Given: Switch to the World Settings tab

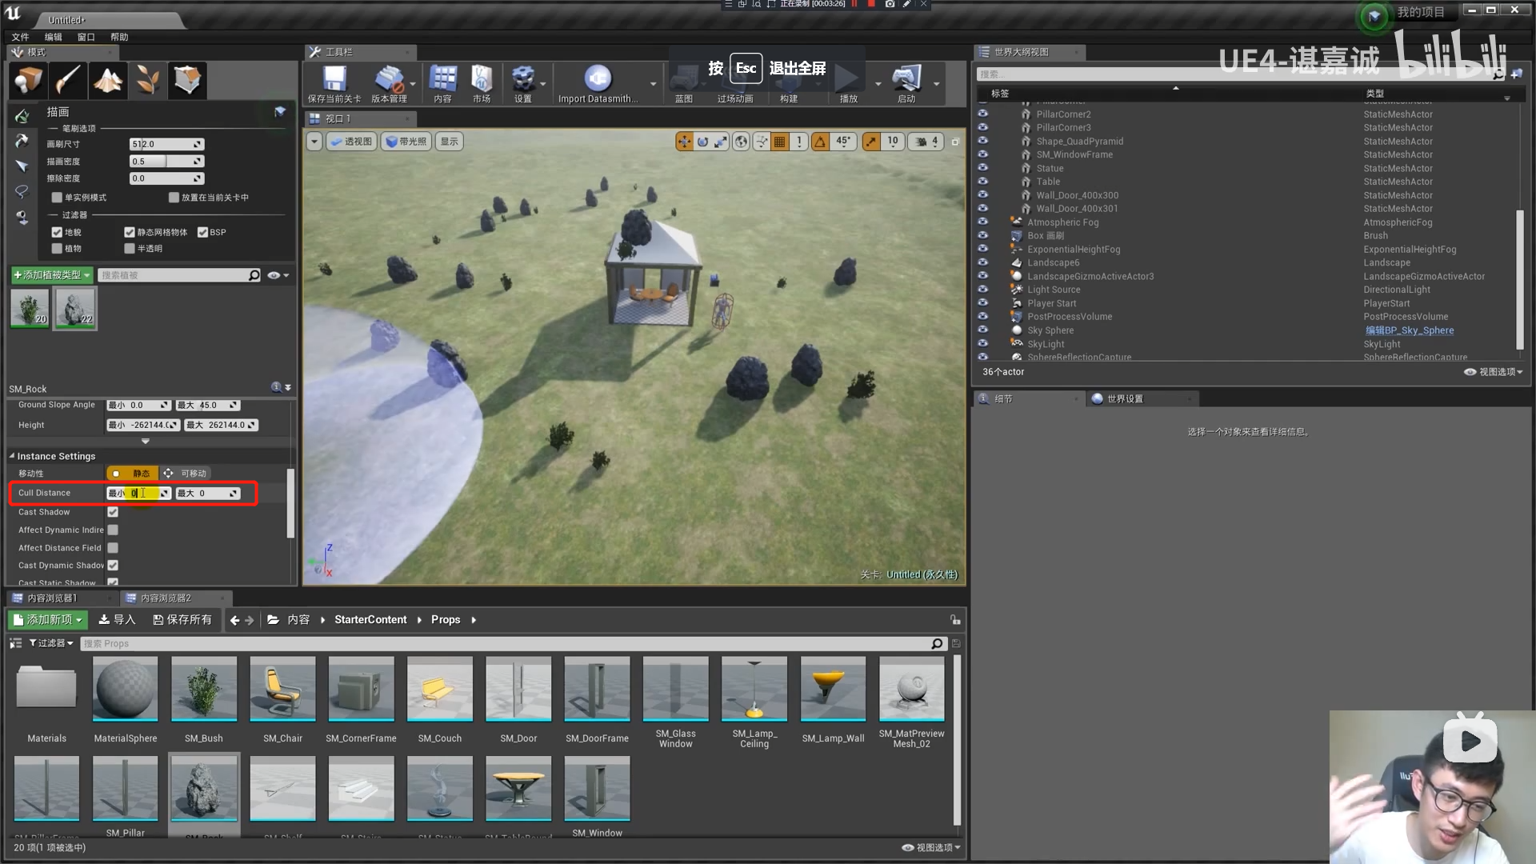Looking at the screenshot, I should [x=1124, y=398].
